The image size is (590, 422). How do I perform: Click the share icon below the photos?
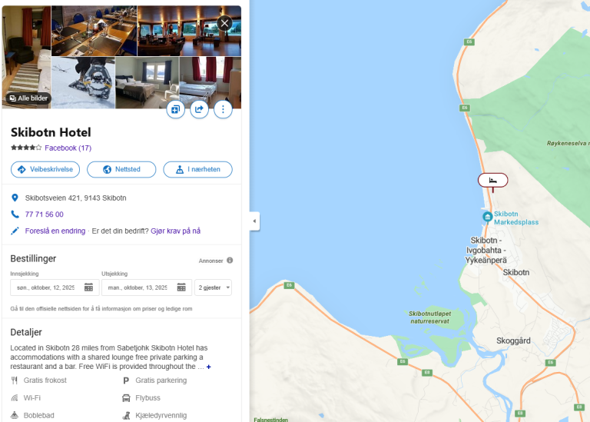[200, 110]
